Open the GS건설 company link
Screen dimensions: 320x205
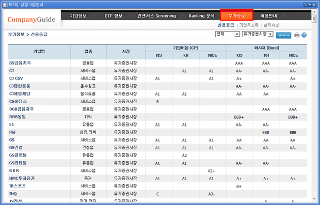tap(16, 148)
